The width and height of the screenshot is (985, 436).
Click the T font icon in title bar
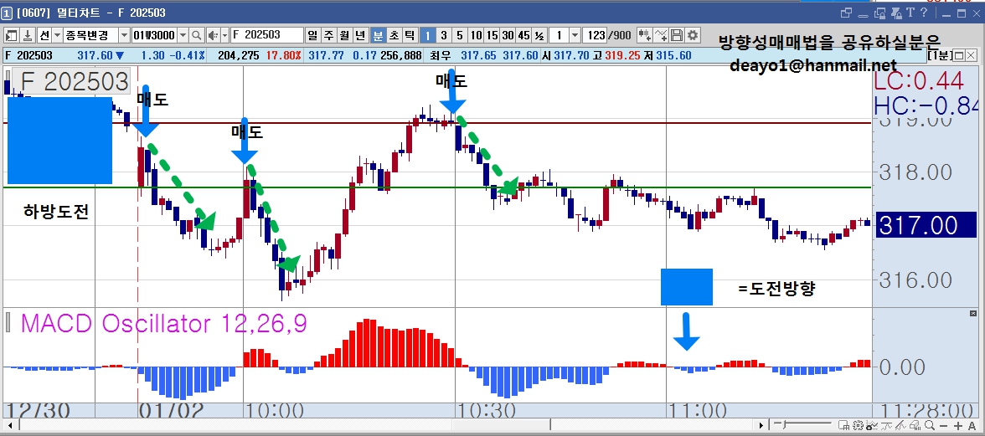(x=910, y=12)
